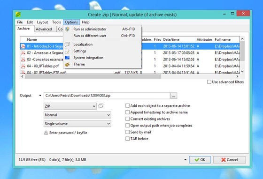Open the Tools menu
Viewport: 263px width, 179px height.
click(x=56, y=22)
